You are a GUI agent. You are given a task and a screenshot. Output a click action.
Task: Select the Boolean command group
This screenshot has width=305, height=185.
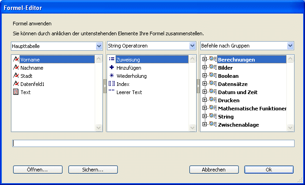(x=228, y=76)
